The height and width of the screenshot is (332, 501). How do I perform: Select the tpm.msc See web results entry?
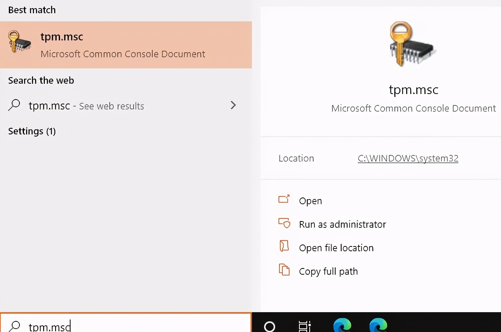pos(86,106)
